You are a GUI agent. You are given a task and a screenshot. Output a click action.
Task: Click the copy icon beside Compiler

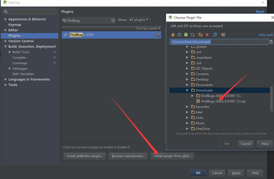coord(55,57)
